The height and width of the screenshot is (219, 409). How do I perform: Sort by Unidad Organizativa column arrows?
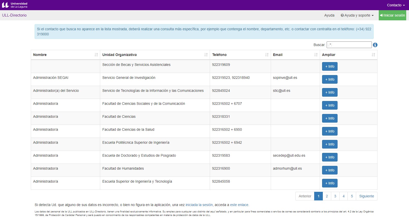click(x=206, y=55)
